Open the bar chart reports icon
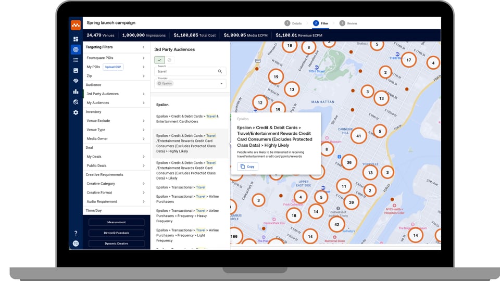 click(x=76, y=92)
